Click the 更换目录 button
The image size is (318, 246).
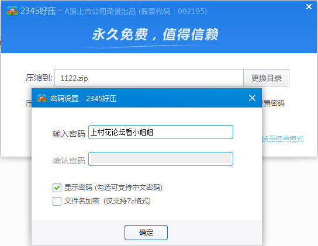267,78
